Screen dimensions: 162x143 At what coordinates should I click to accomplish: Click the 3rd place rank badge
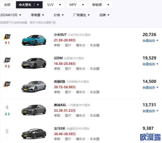click(7, 84)
